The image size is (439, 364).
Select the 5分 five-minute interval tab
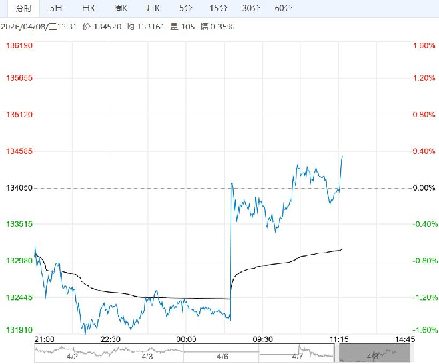click(x=185, y=8)
